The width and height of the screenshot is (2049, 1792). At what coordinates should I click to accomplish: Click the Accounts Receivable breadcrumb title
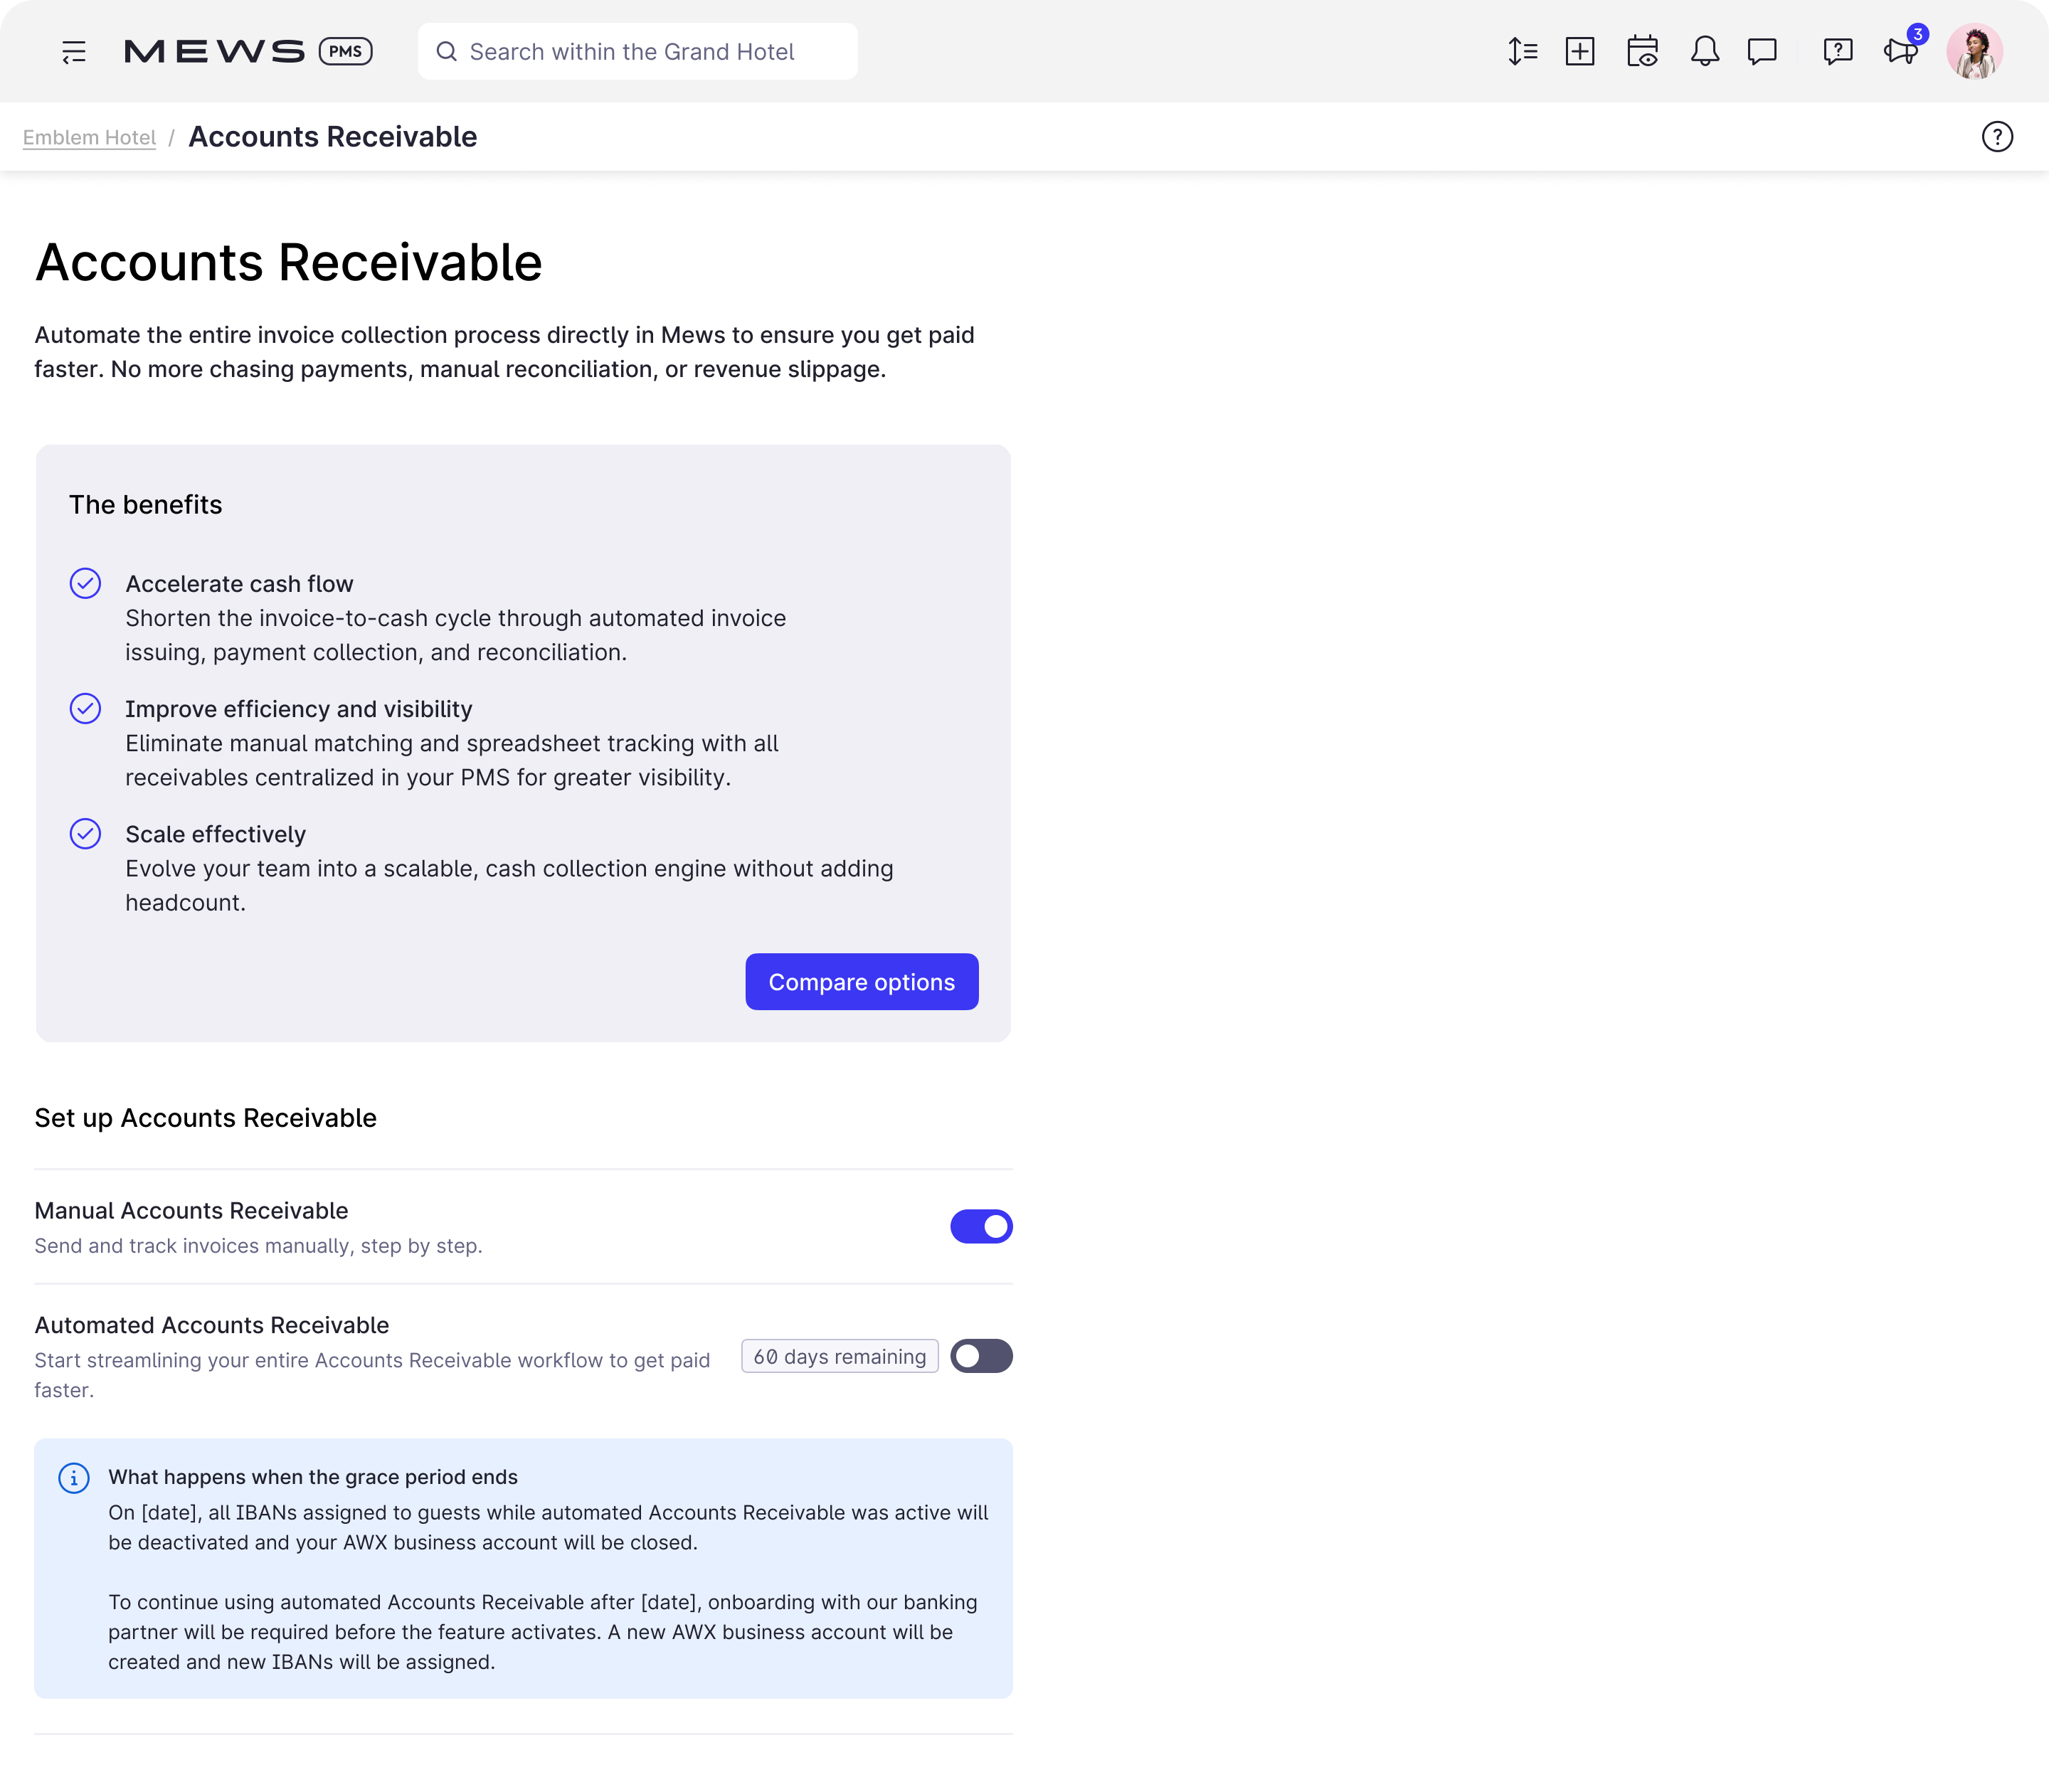tap(332, 137)
